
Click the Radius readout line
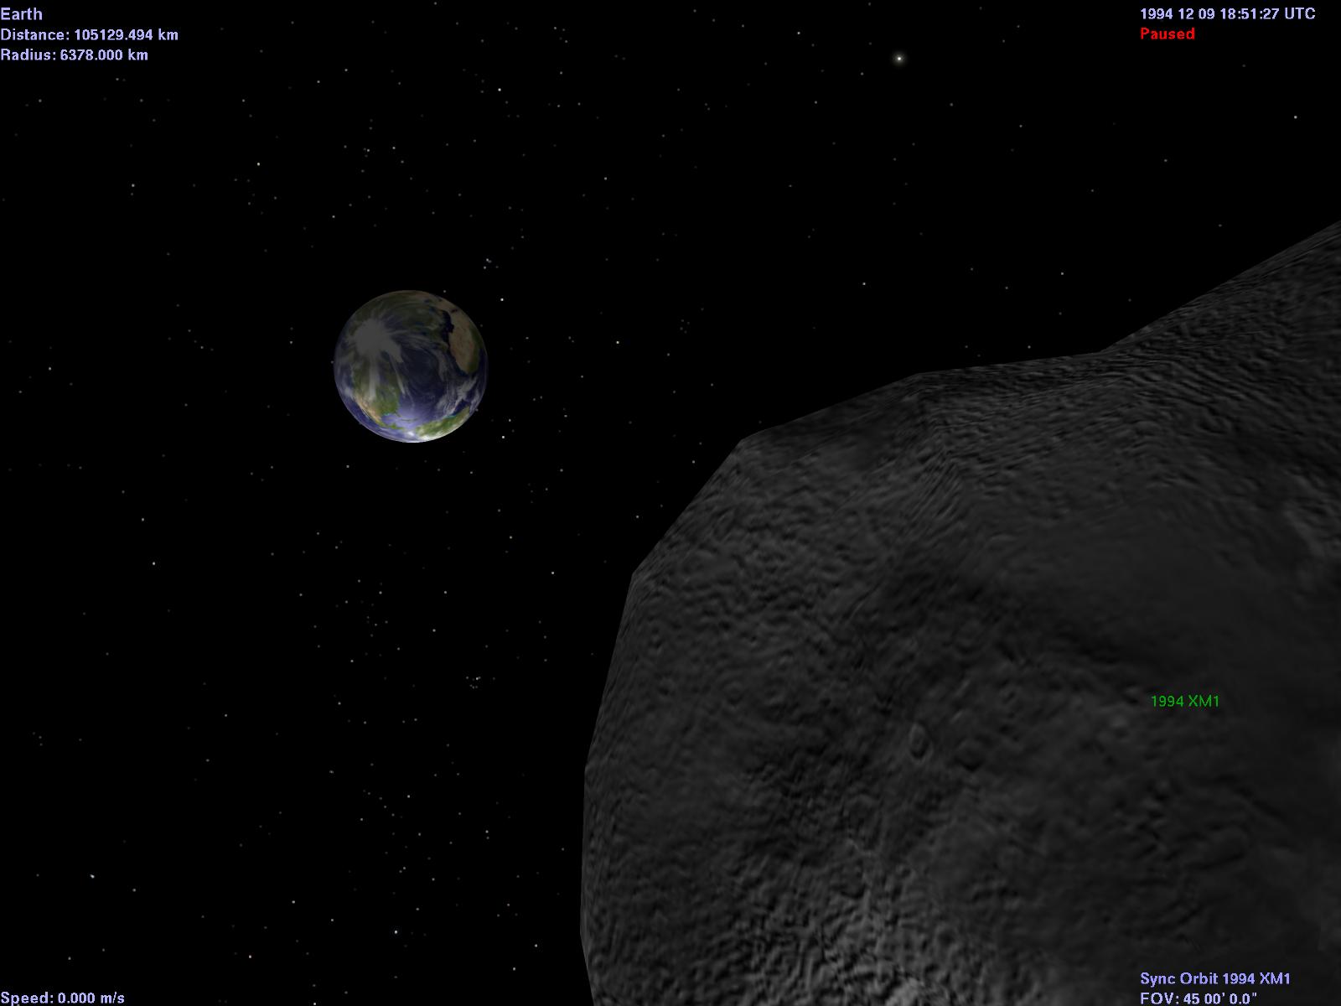point(74,55)
